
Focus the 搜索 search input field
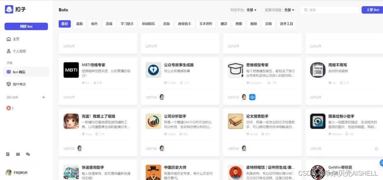pos(330,10)
